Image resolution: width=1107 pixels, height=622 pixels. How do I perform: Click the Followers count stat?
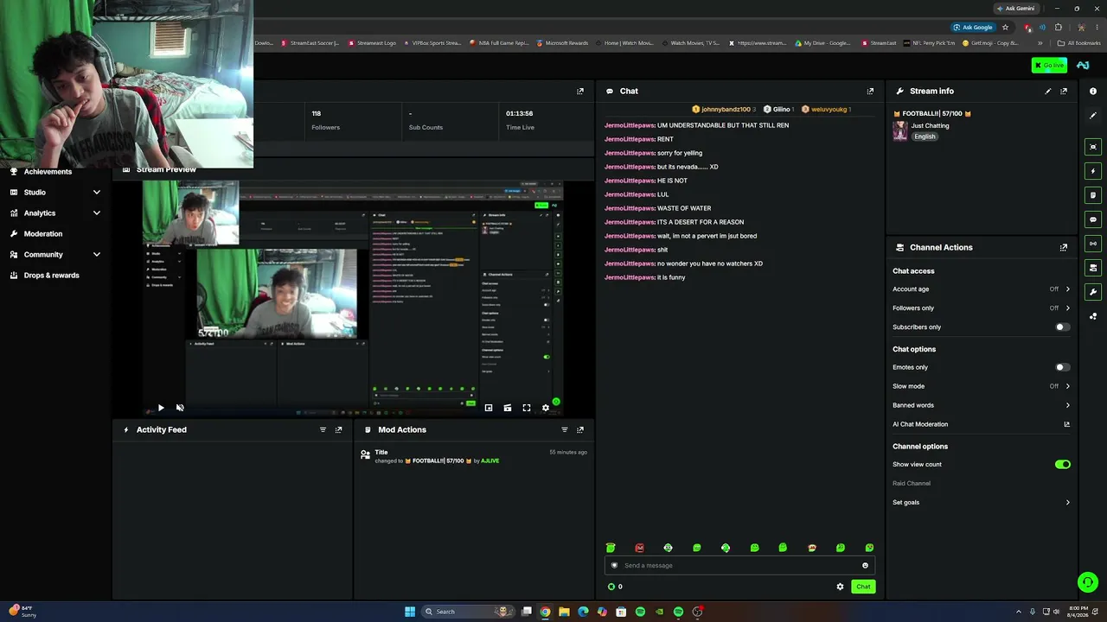point(326,120)
